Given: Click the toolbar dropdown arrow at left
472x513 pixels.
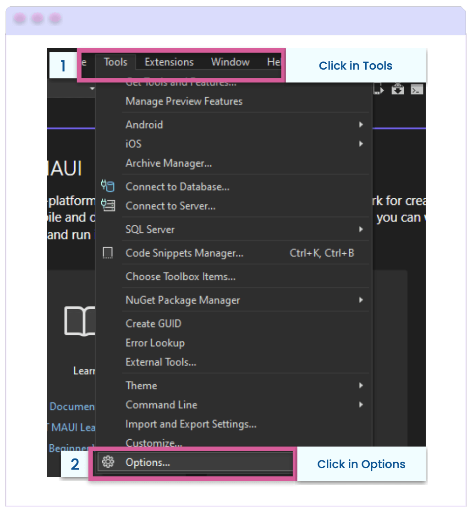Looking at the screenshot, I should [x=92, y=88].
